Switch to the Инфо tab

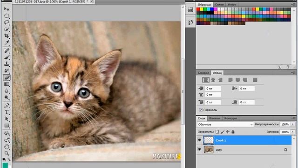click(232, 4)
